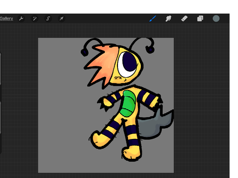Activate the Selection S-shaped tool
The image size is (238, 178).
point(48,18)
